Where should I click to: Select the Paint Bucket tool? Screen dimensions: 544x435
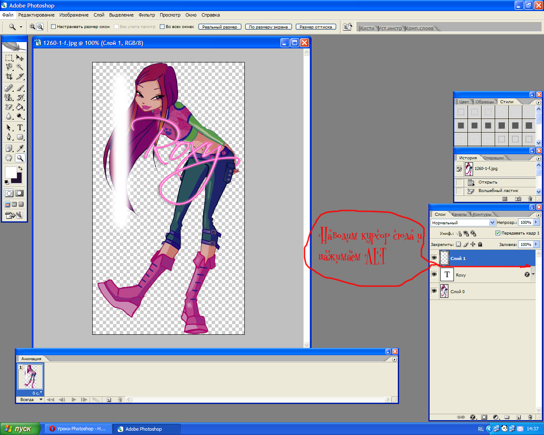[x=20, y=107]
